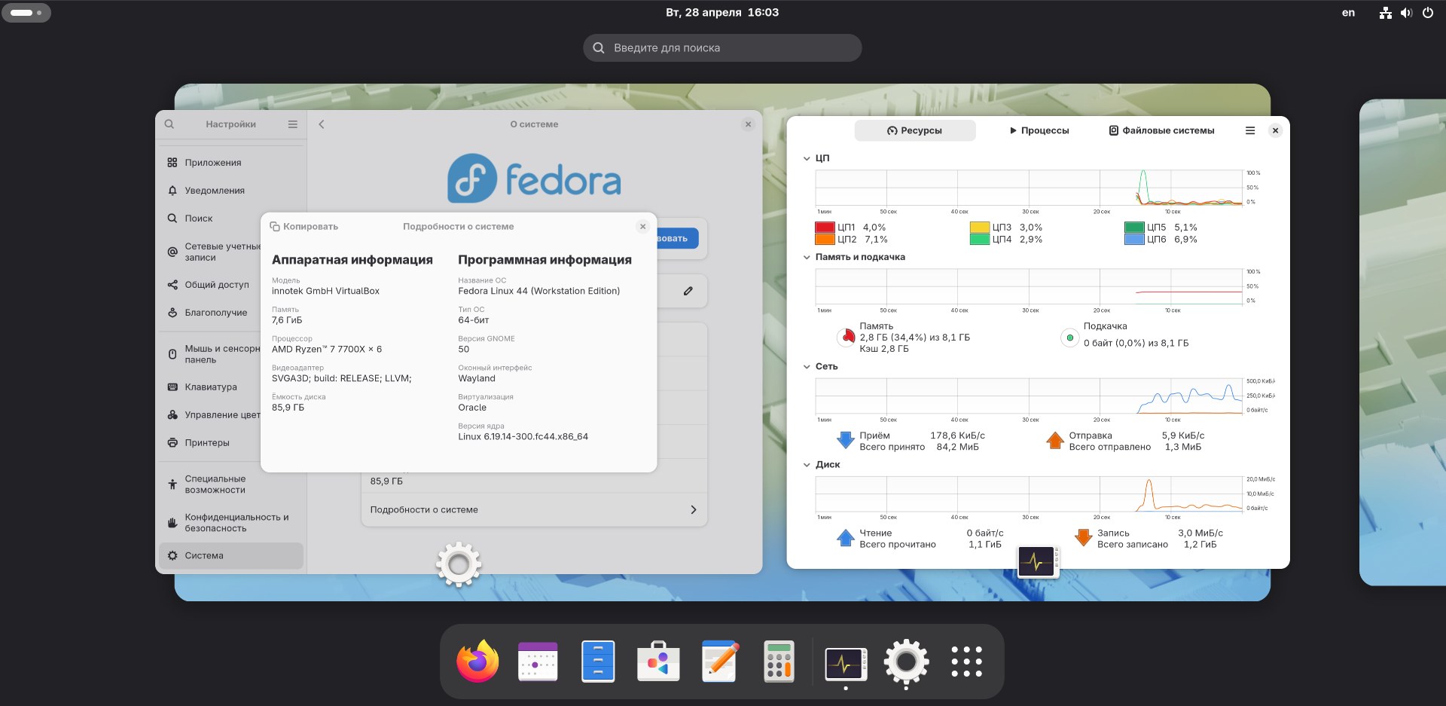
Task: Switch to the File Systems tab
Action: point(1161,130)
